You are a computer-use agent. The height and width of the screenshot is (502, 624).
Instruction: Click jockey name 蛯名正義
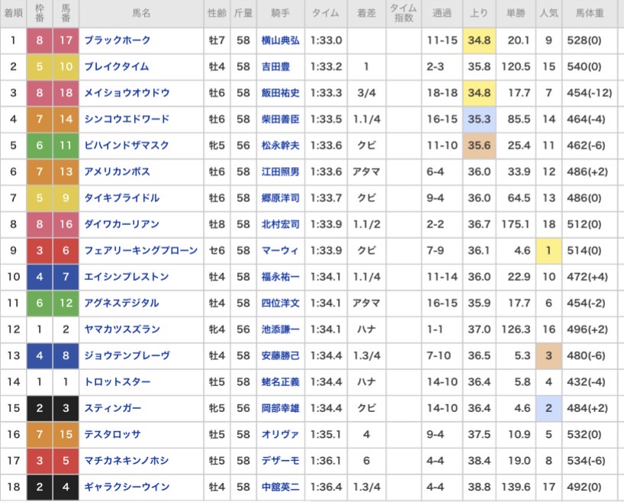pyautogui.click(x=280, y=382)
